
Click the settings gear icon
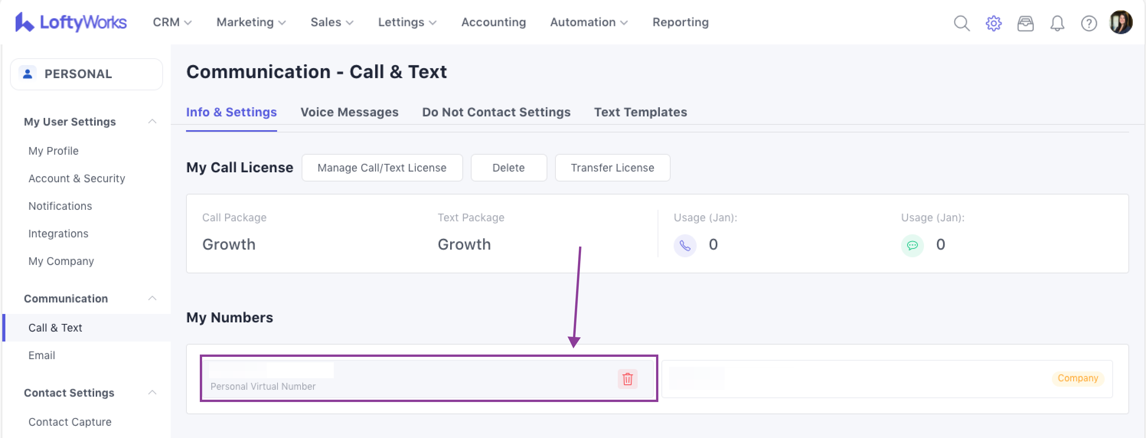[x=993, y=23]
